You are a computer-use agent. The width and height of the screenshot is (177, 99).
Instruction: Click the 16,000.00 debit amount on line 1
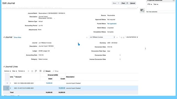point(49,83)
